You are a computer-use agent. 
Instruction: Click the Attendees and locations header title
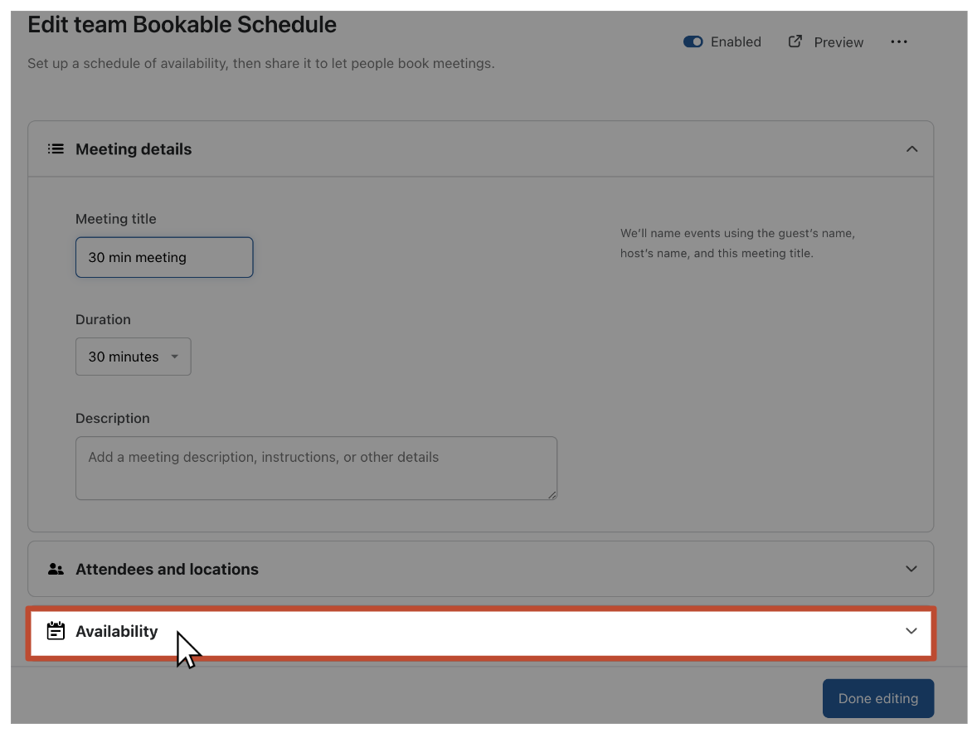click(167, 569)
